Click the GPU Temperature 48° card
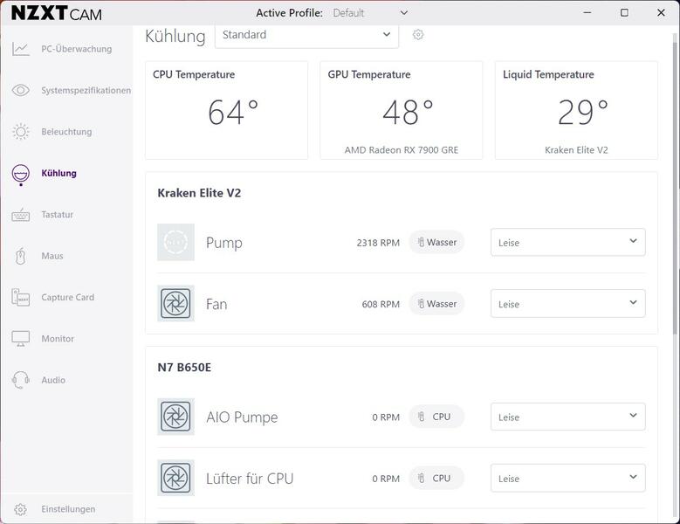Image resolution: width=680 pixels, height=524 pixels. click(402, 110)
